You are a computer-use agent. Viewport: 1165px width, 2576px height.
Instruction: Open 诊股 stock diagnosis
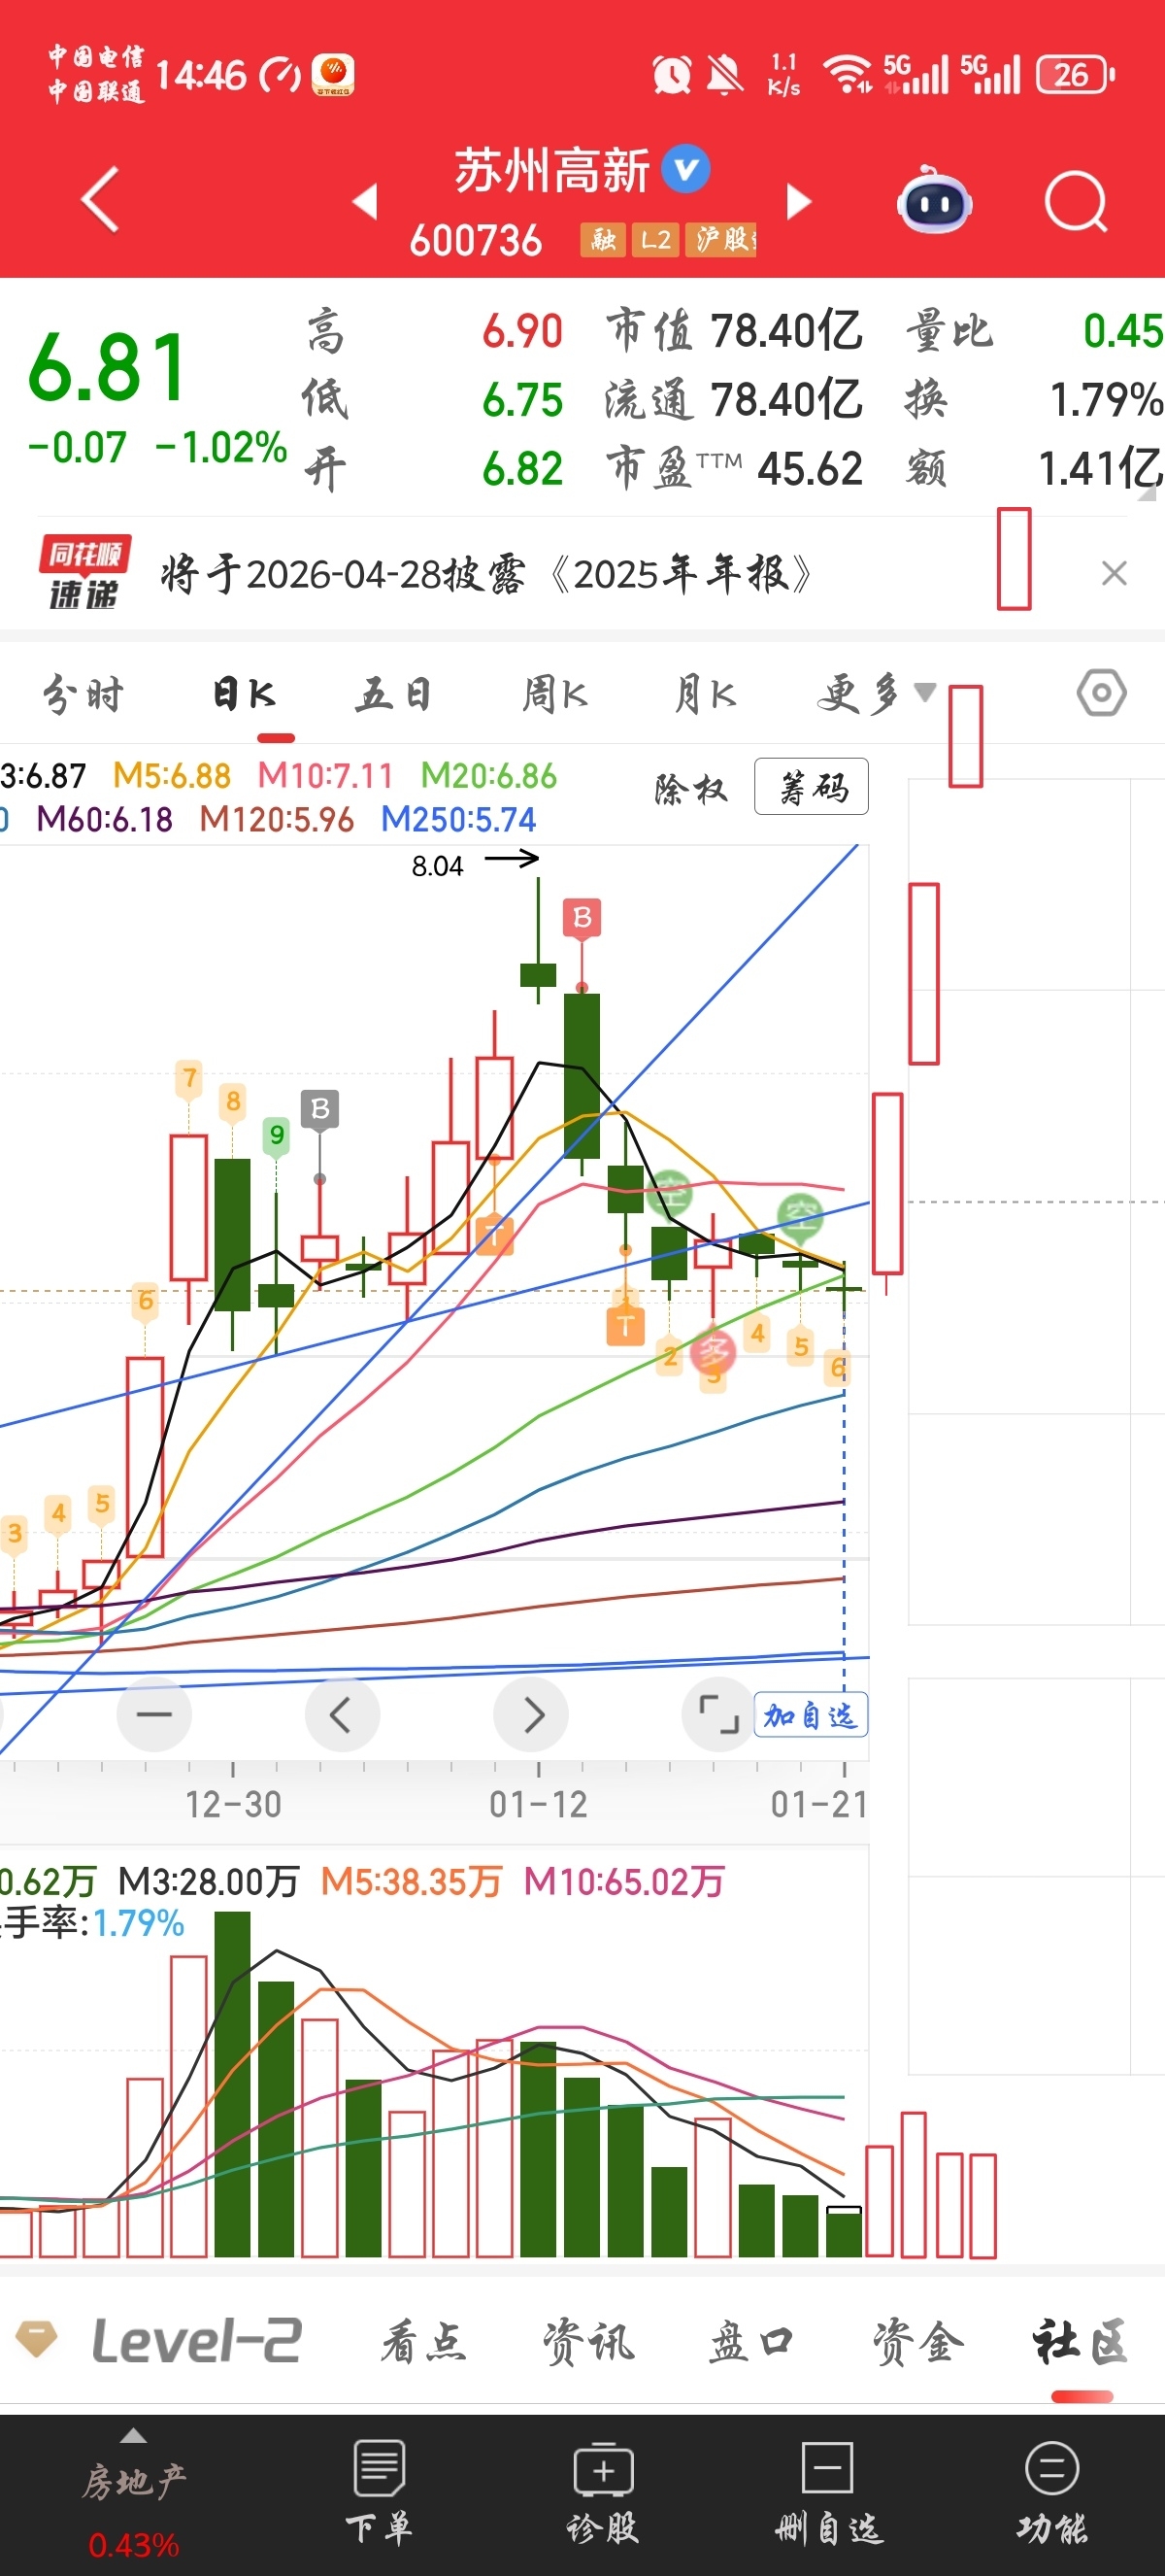pos(603,2492)
